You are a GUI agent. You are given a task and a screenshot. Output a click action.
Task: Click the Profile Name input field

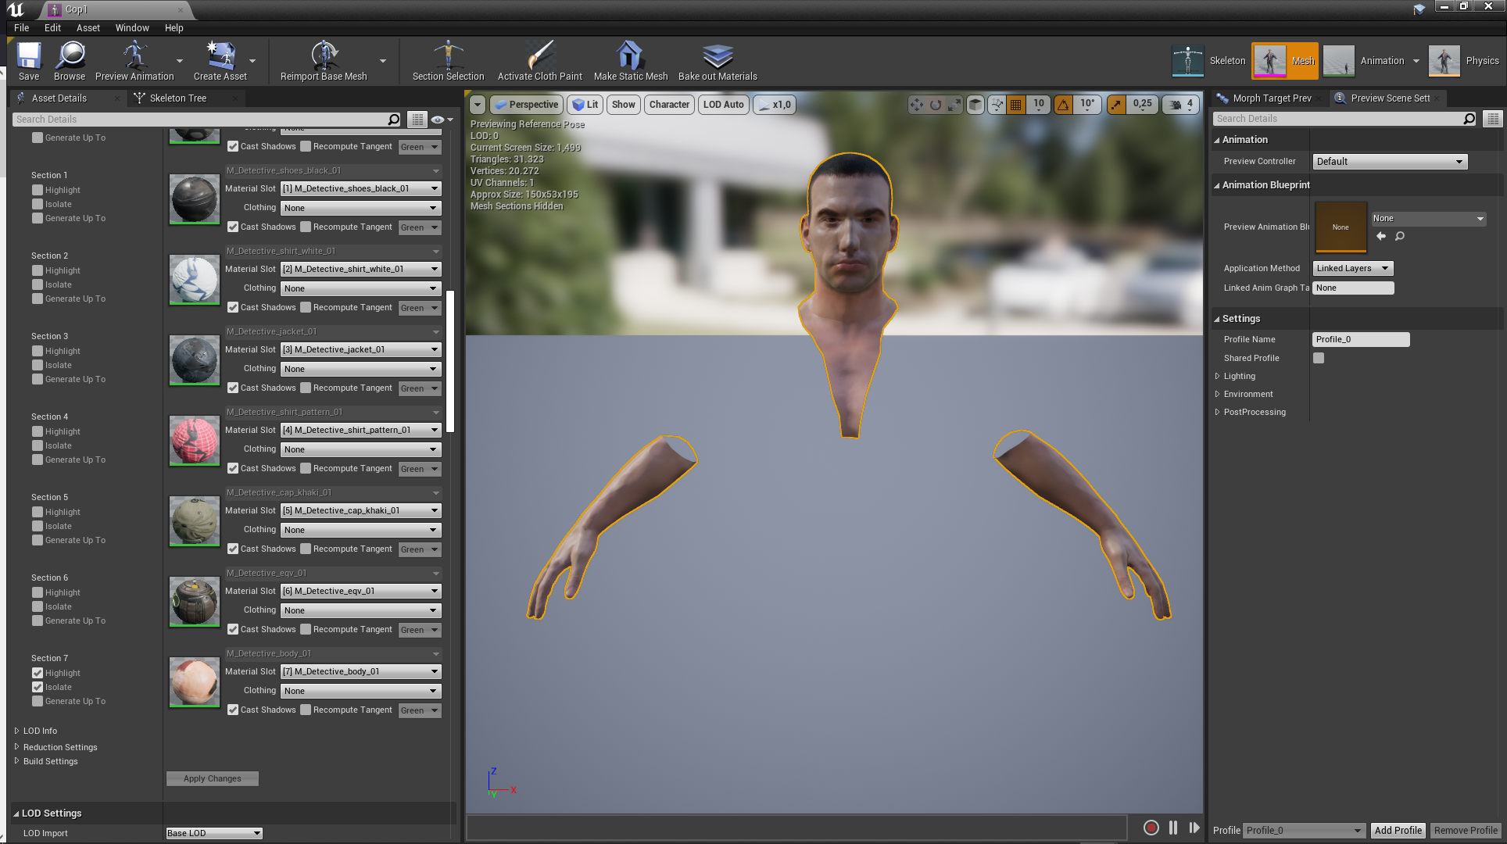pyautogui.click(x=1360, y=339)
